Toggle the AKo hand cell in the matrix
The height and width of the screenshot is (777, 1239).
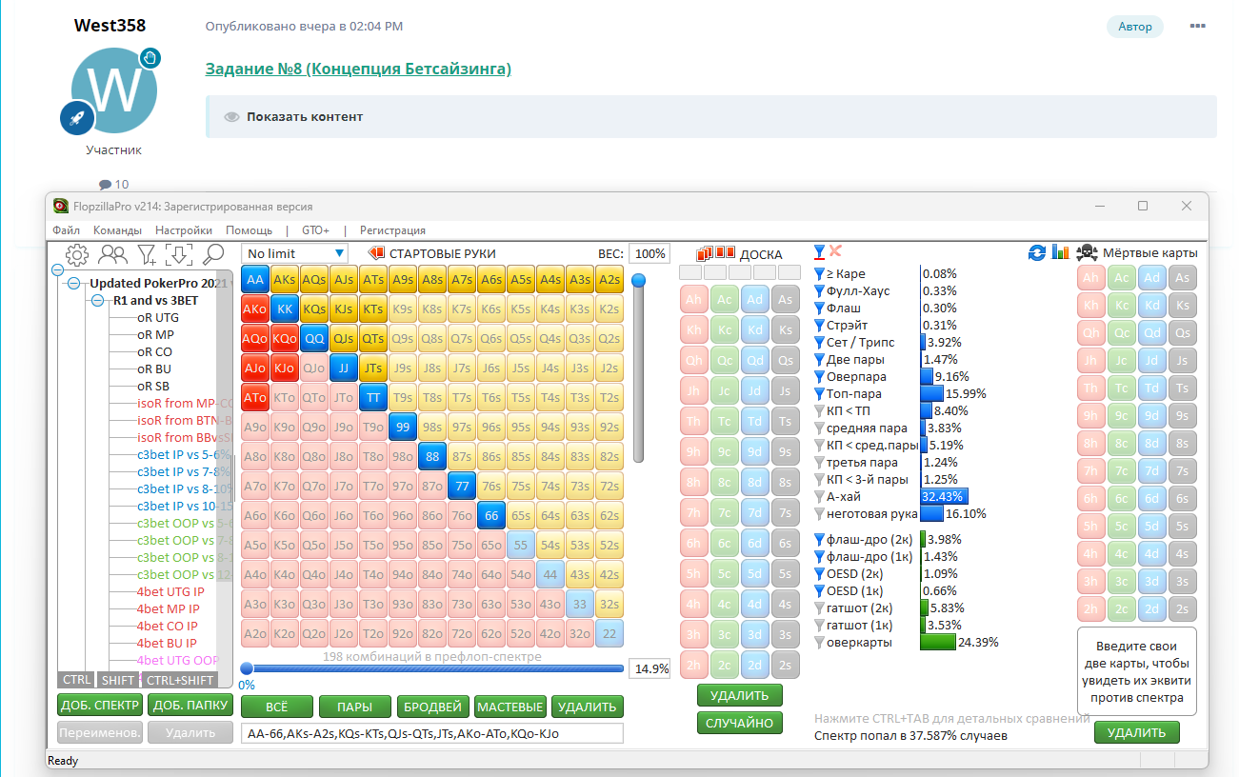pos(255,309)
